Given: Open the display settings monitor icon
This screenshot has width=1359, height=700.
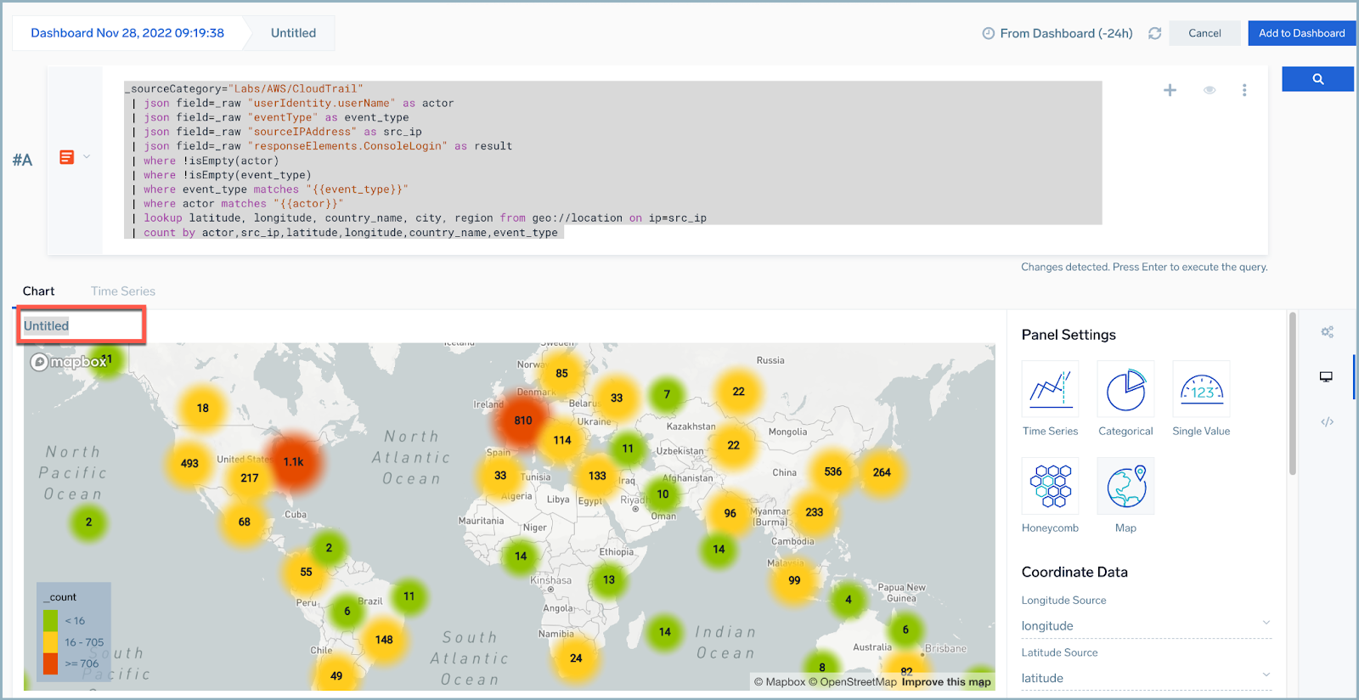Looking at the screenshot, I should 1326,376.
